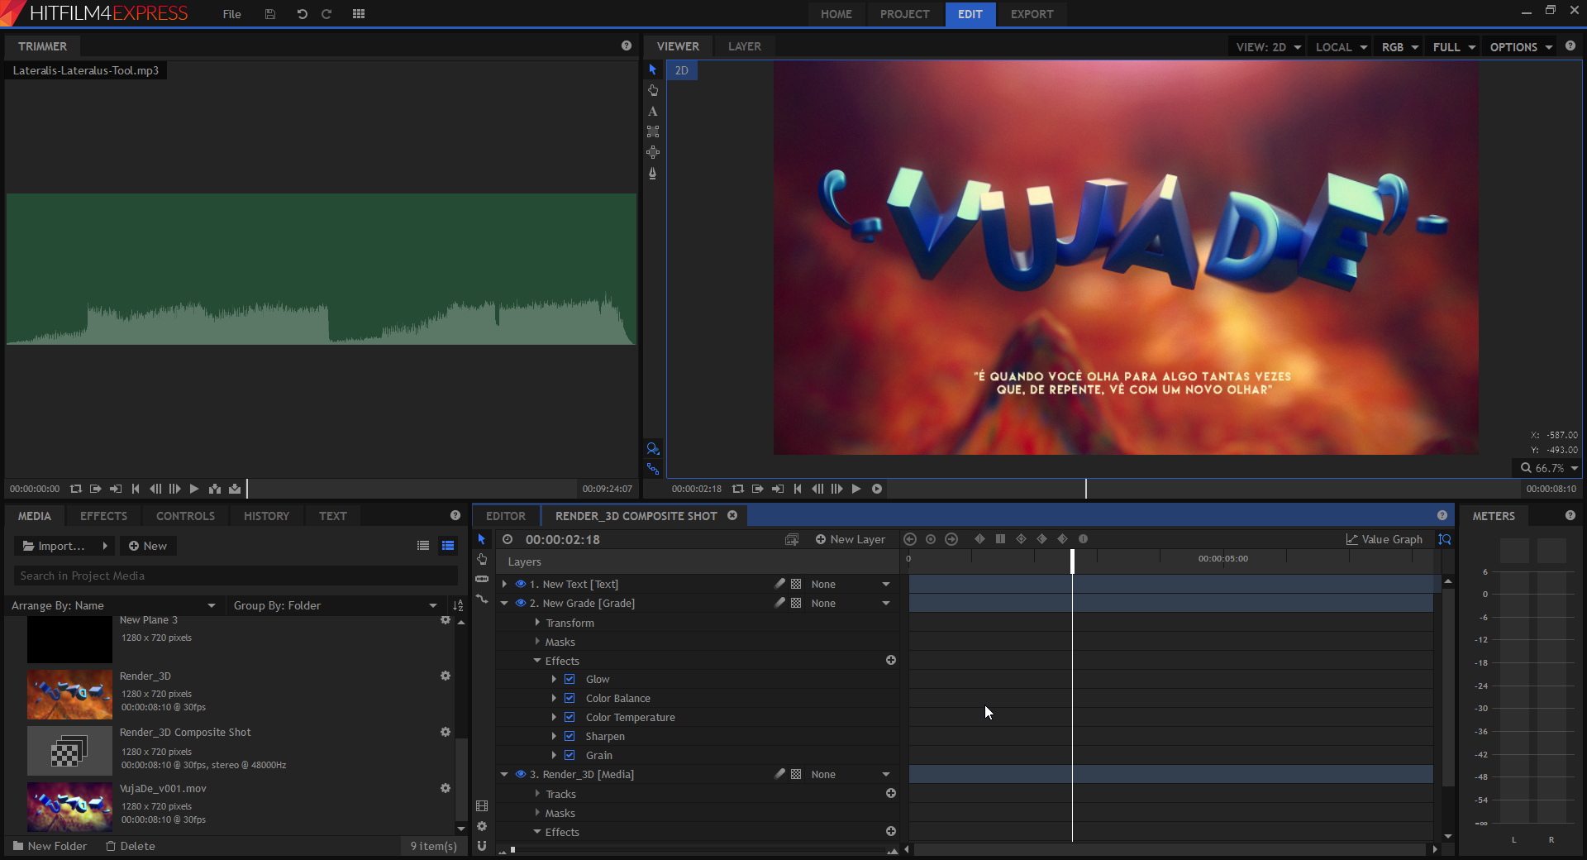Screen dimensions: 1587x860
Task: Select the Text tool in viewer toolbar
Action: (x=653, y=111)
